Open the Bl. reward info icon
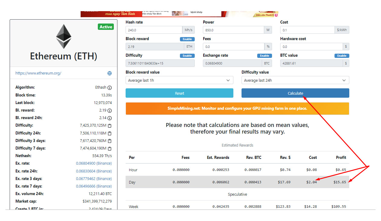Viewport: 381px width, 221px height. 110,111
